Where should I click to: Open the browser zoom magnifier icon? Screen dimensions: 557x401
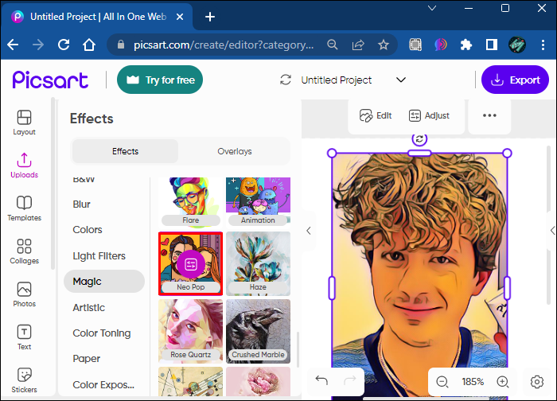pyautogui.click(x=332, y=45)
